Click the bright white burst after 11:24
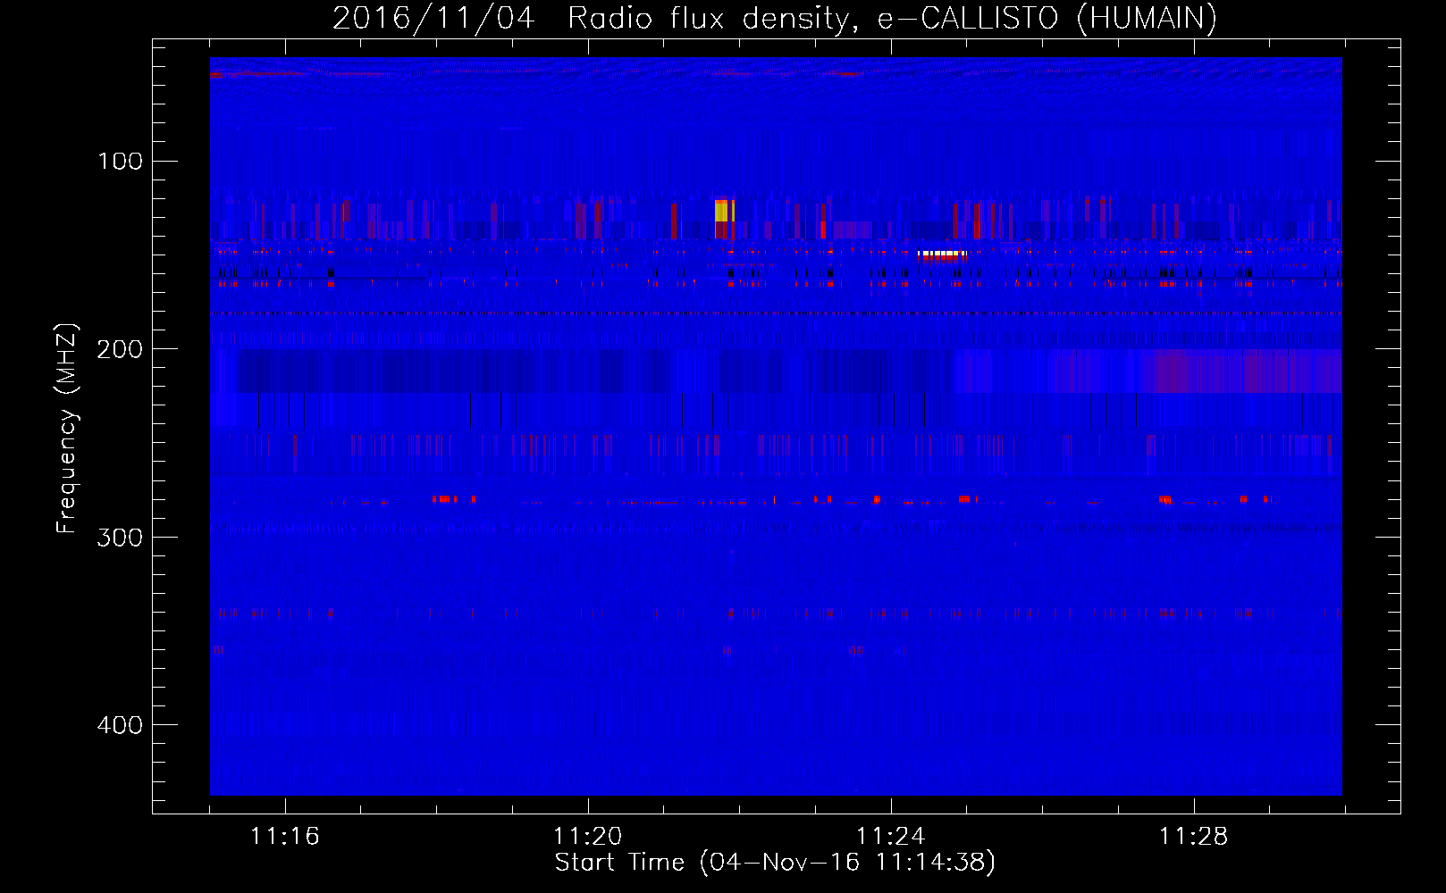The height and width of the screenshot is (893, 1446). pyautogui.click(x=943, y=255)
